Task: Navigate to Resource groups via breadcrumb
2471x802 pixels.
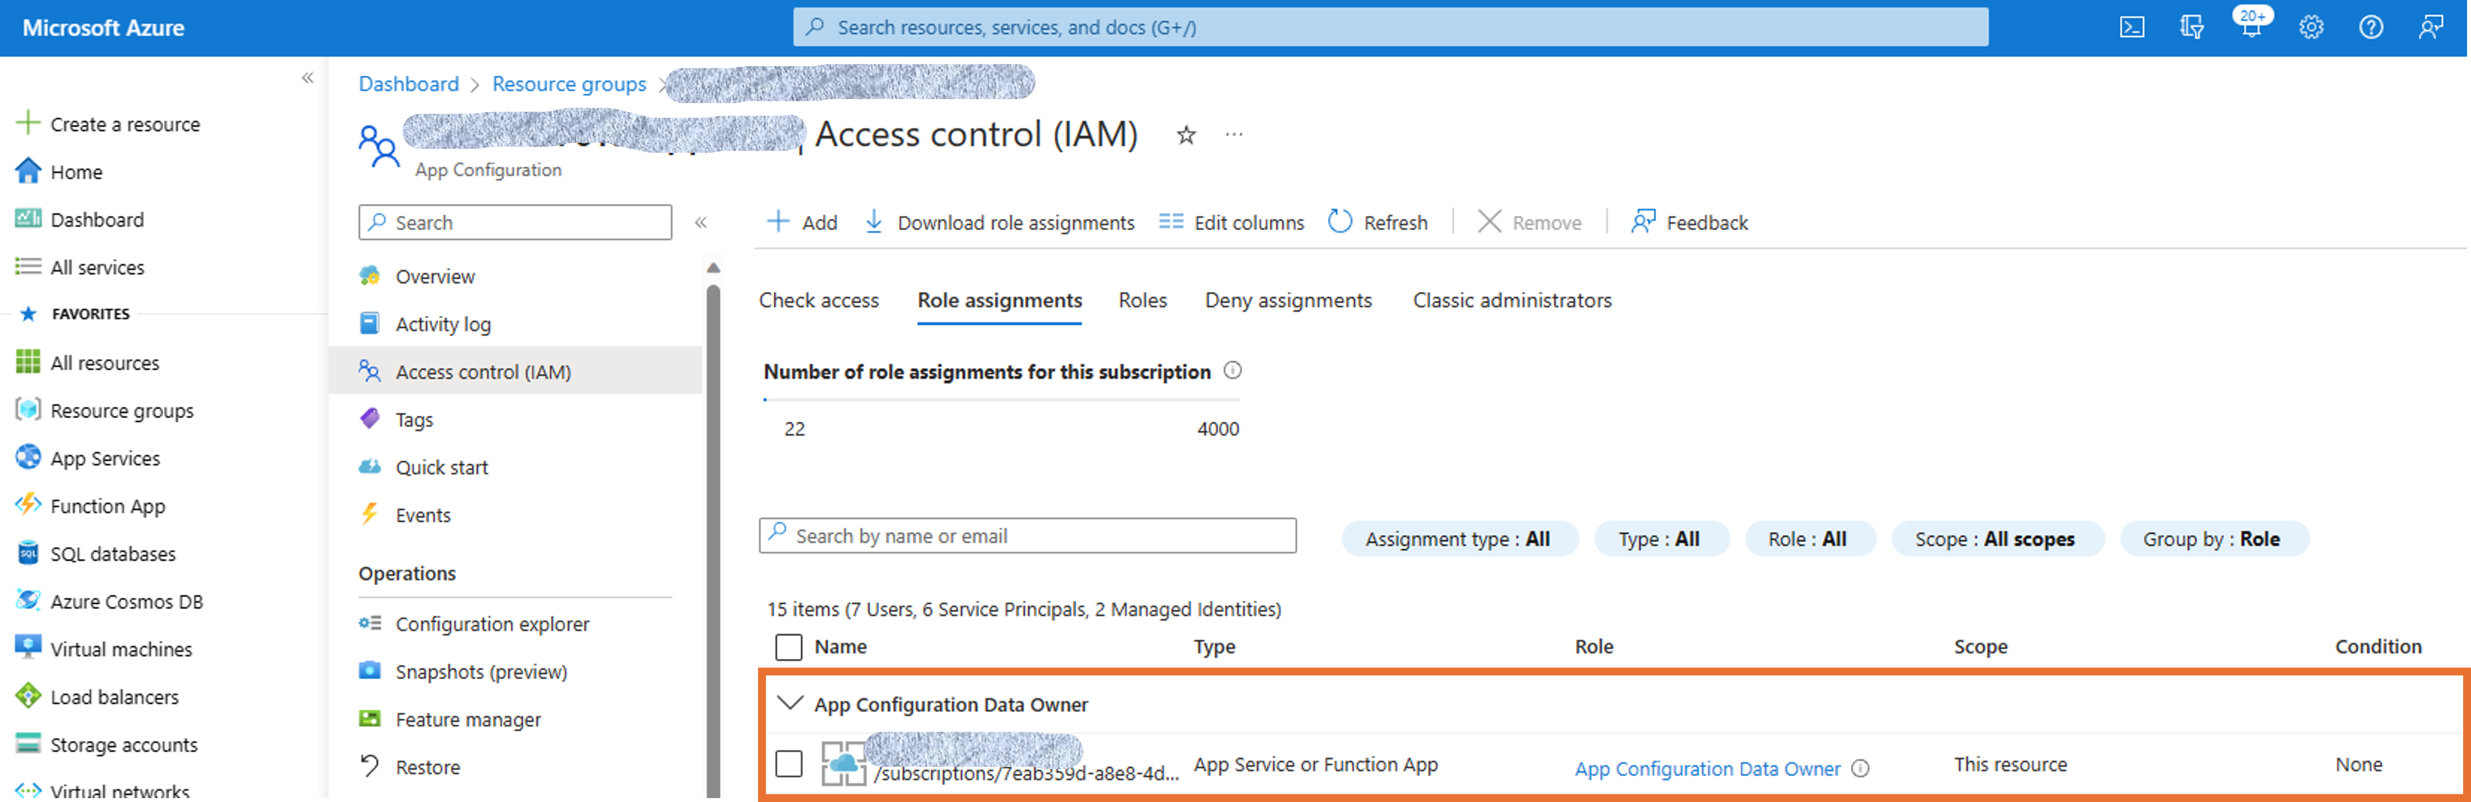Action: coord(569,83)
